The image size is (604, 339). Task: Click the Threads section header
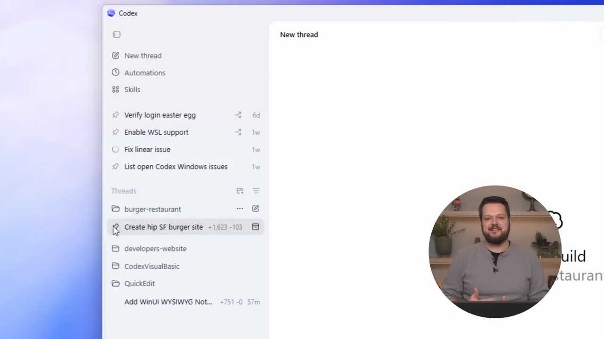click(124, 191)
